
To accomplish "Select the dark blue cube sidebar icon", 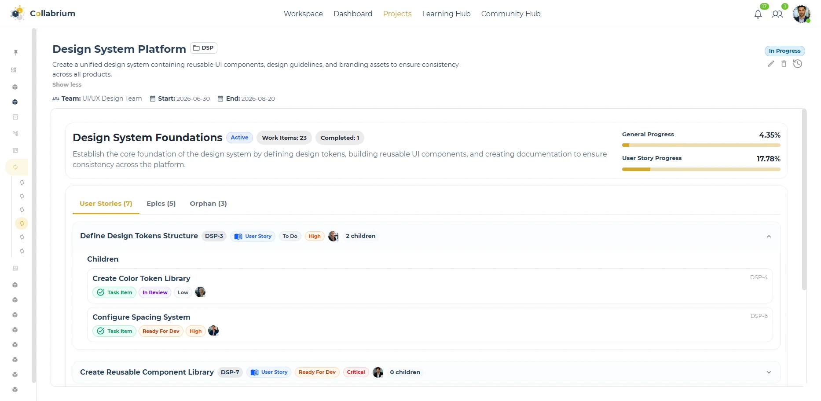I will 15,102.
